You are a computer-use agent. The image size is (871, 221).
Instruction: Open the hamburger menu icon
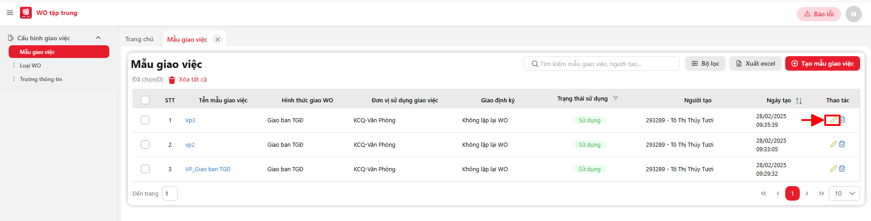tap(10, 13)
